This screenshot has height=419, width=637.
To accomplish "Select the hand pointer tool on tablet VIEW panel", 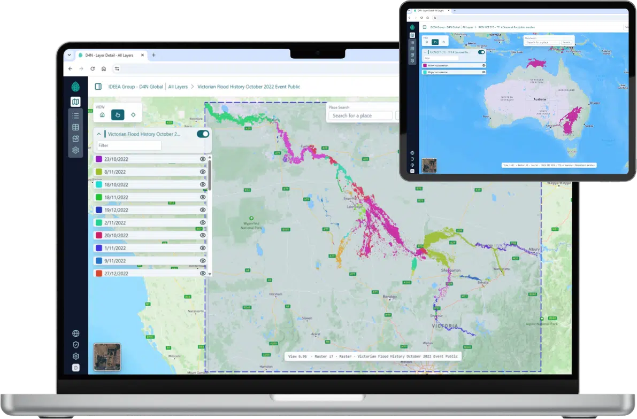I will point(435,42).
